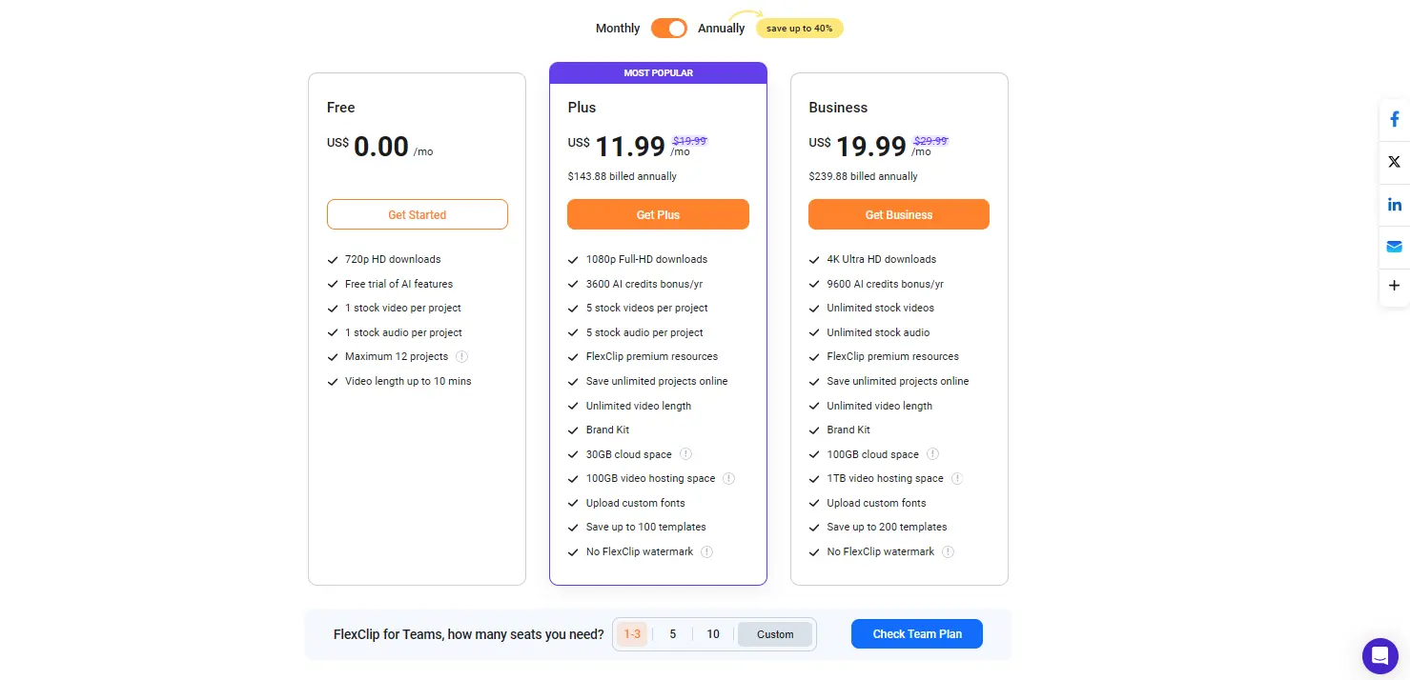Image resolution: width=1410 pixels, height=680 pixels.
Task: Open more sharing options with plus icon
Action: coord(1394,285)
